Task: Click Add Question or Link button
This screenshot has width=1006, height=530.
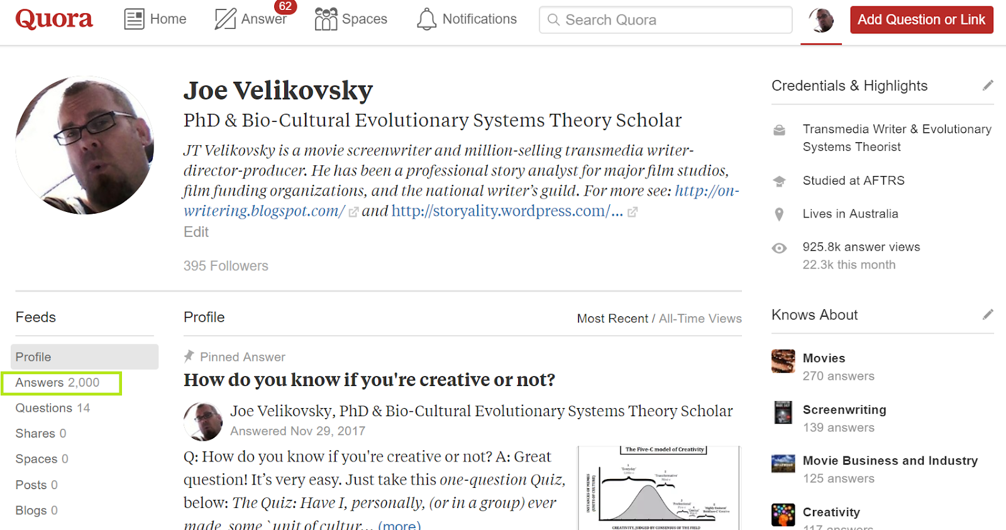Action: click(x=921, y=20)
